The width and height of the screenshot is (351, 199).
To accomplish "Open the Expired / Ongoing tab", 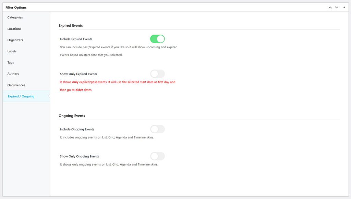I will [x=21, y=96].
